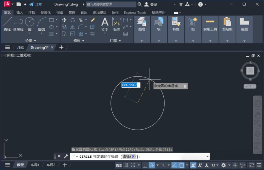Toggle drawing grid display in status bar
The image size is (264, 170).
(x=126, y=165)
